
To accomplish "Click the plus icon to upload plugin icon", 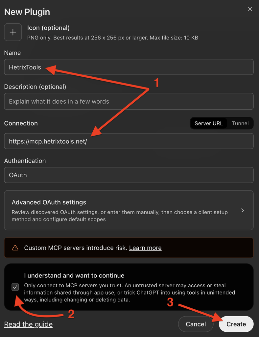I will (13, 32).
